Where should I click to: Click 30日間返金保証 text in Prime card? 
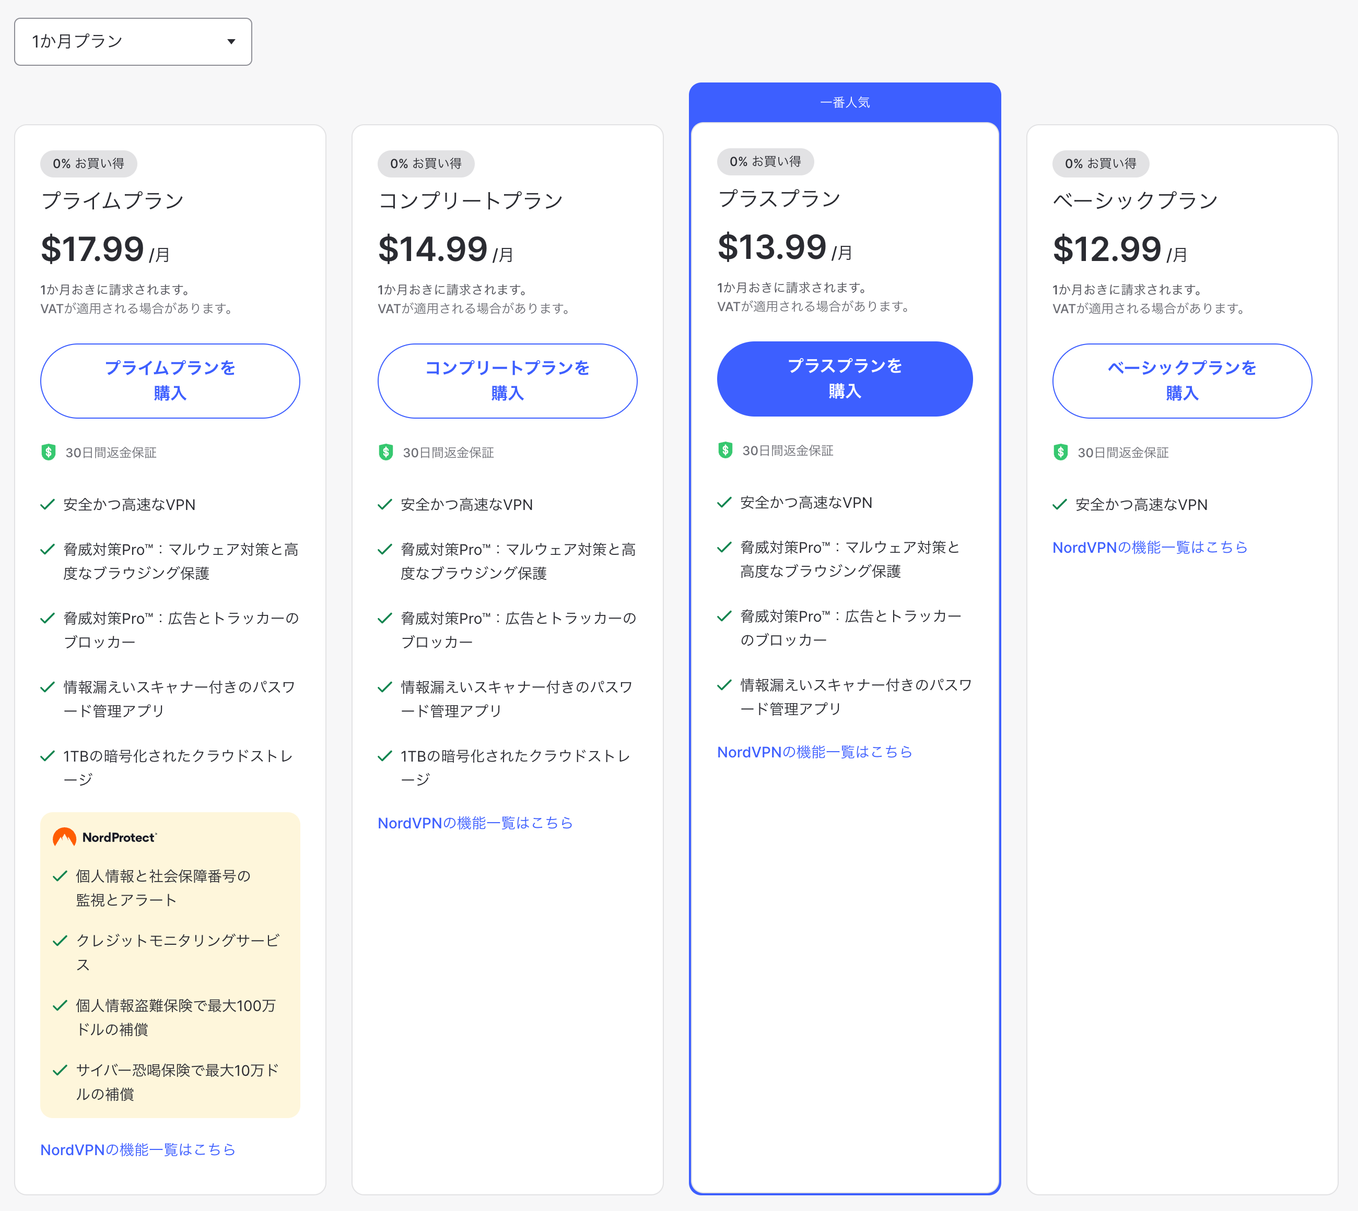click(111, 453)
